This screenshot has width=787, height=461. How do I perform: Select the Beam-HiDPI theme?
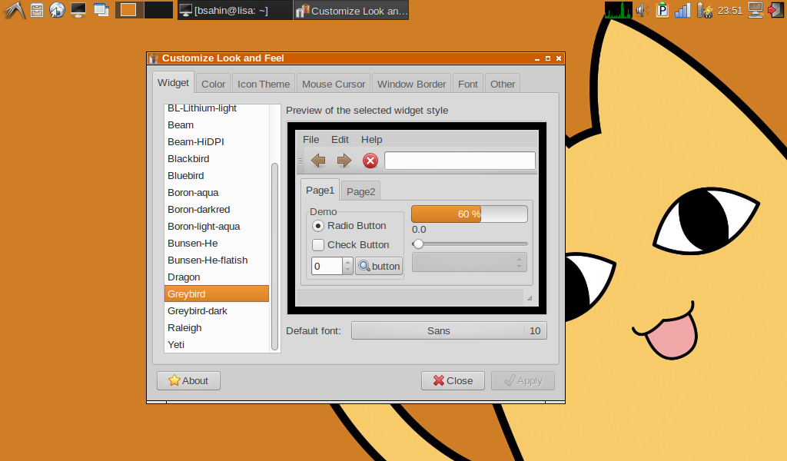click(217, 142)
